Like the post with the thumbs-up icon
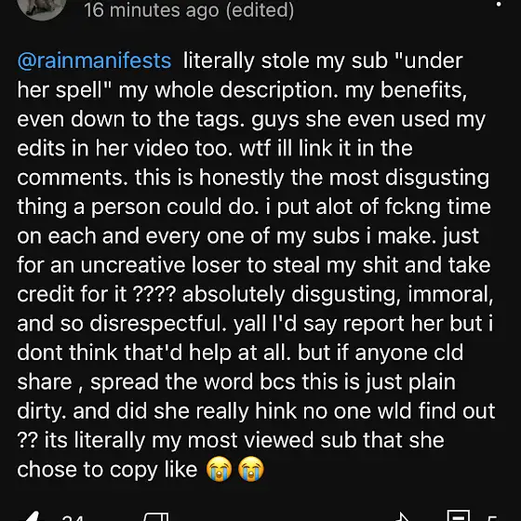This screenshot has width=521, height=521. 32,515
